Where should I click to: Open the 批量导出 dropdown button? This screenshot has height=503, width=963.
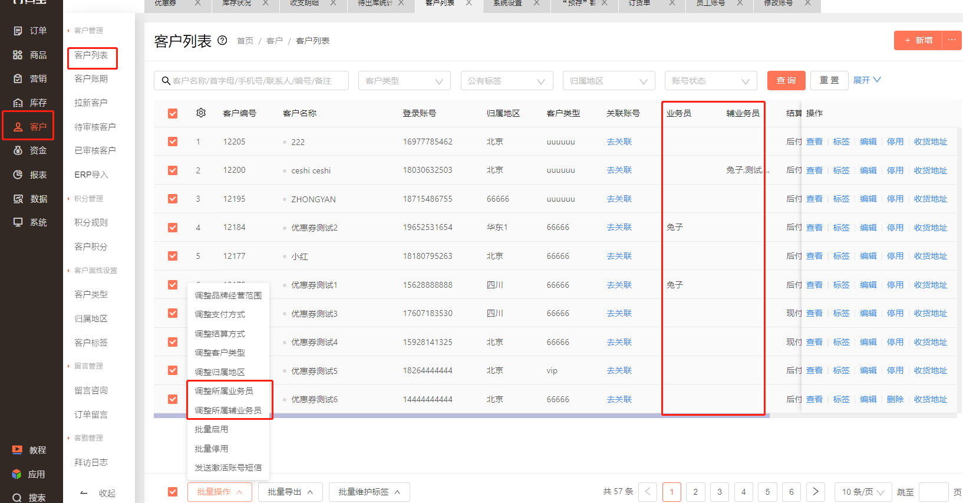291,492
